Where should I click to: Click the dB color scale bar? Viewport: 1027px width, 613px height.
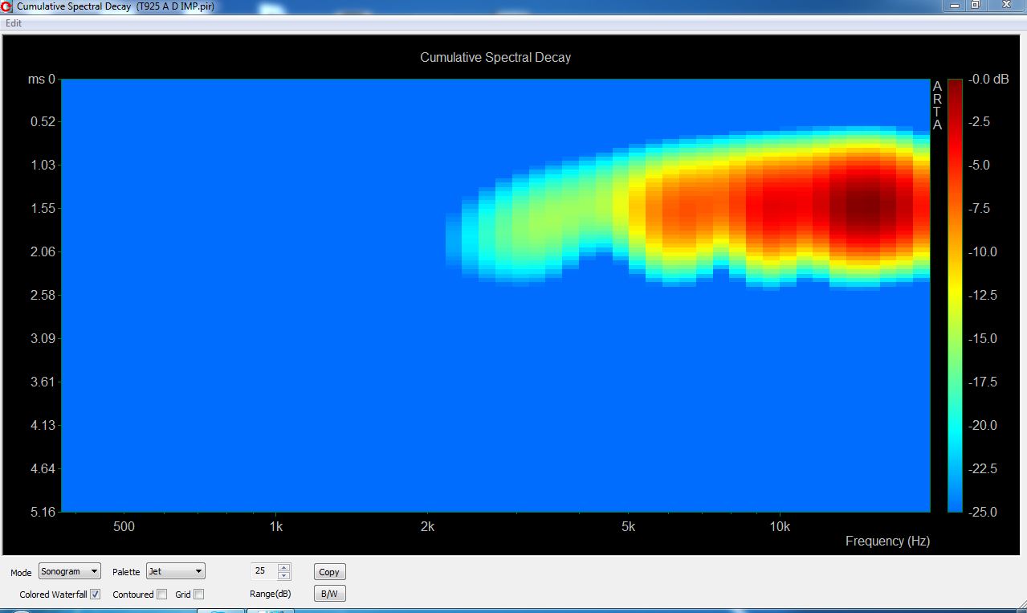pos(955,295)
